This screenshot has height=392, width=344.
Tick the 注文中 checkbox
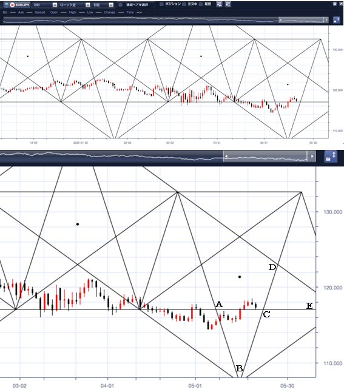(x=184, y=4)
